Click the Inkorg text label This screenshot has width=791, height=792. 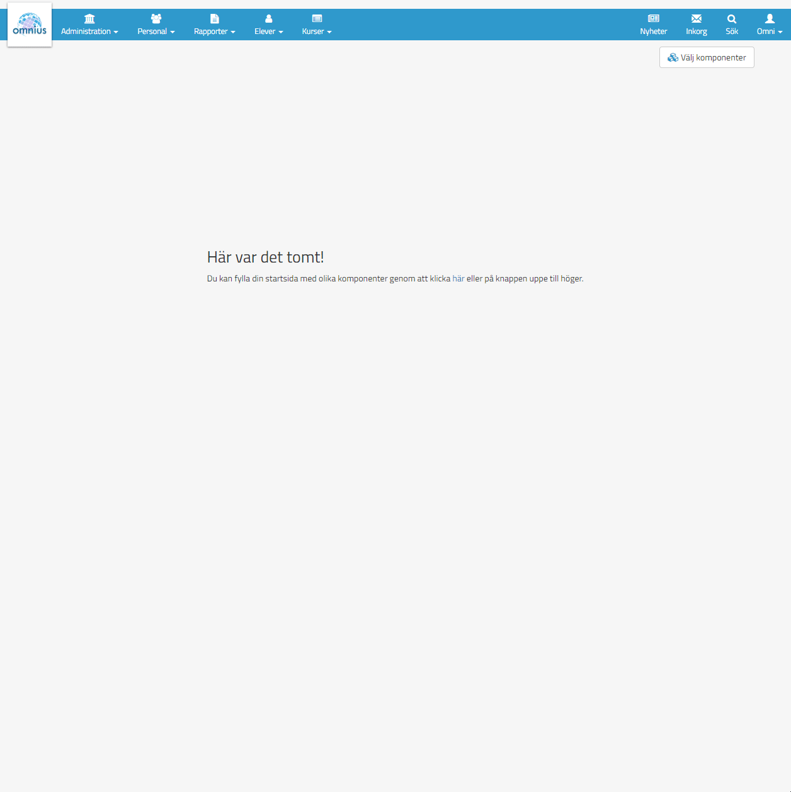click(x=697, y=31)
